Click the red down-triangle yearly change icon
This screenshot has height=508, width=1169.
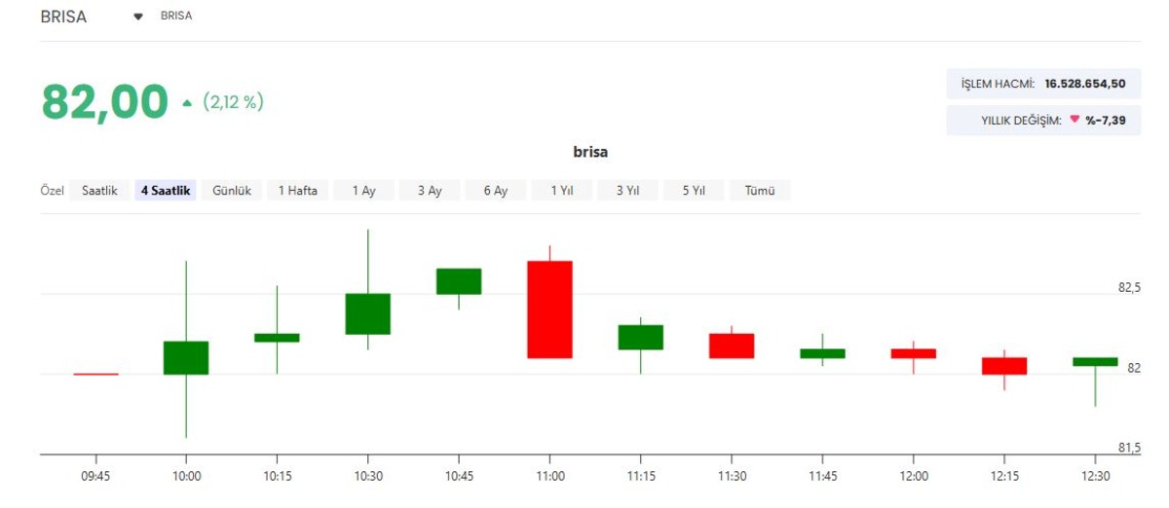coord(1075,120)
